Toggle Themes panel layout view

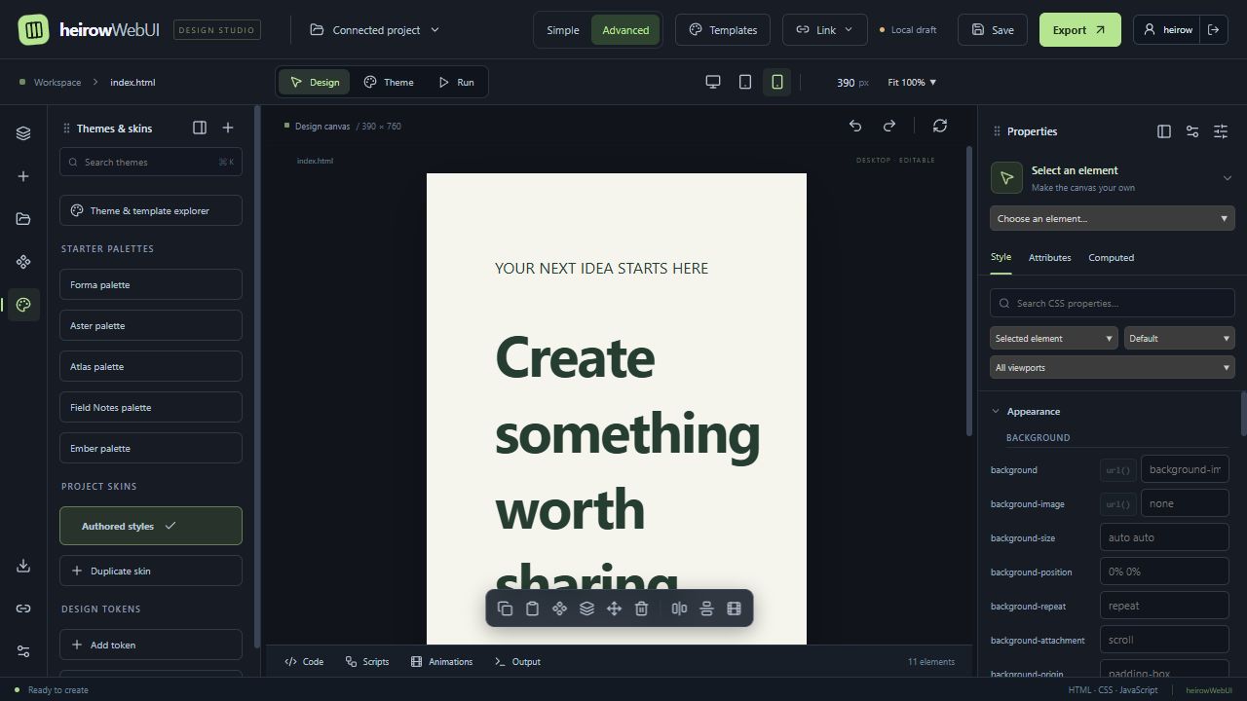pyautogui.click(x=200, y=128)
